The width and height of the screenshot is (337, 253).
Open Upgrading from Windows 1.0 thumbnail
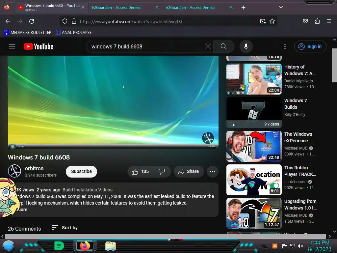point(254,213)
